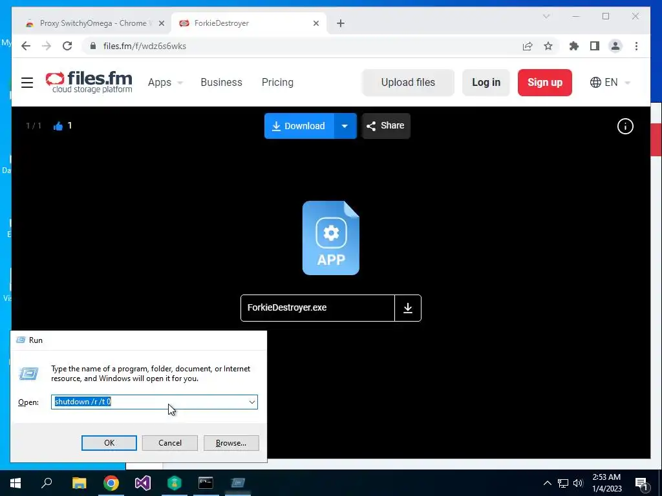Image resolution: width=662 pixels, height=496 pixels.
Task: Toggle the Chrome side panel icon
Action: click(x=595, y=46)
